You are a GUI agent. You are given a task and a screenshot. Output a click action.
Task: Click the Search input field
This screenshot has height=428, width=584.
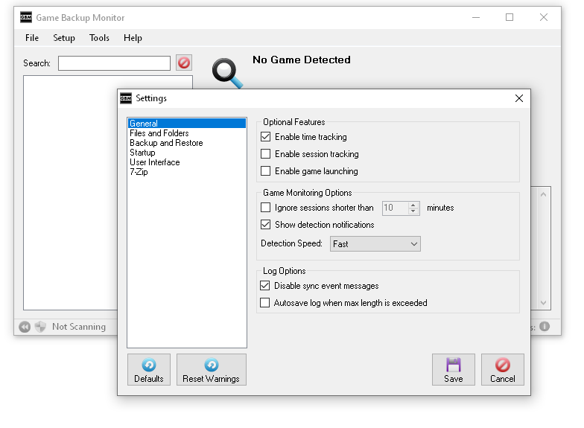[x=114, y=63]
